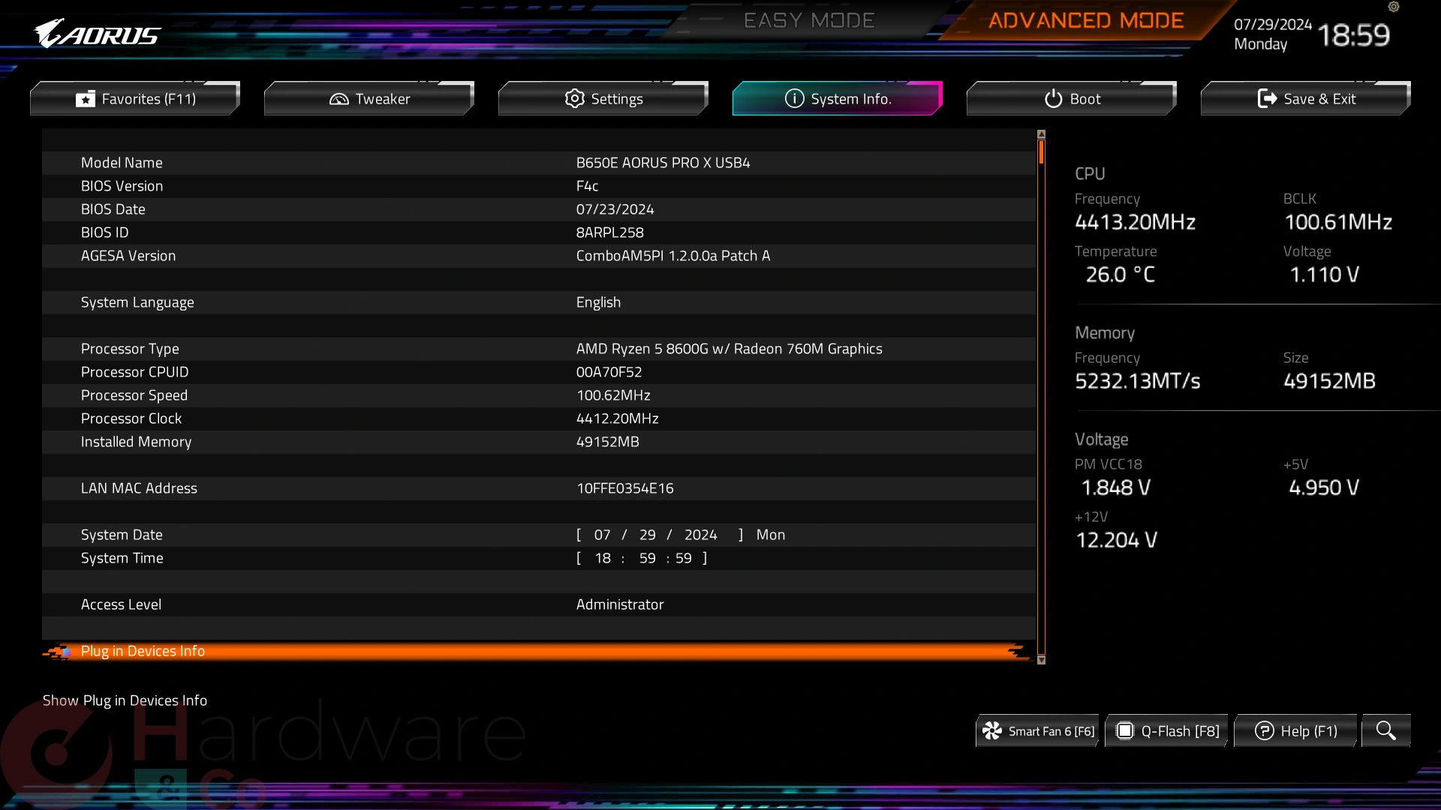The width and height of the screenshot is (1441, 810).
Task: Select the Processor Speed row
Action: (539, 395)
